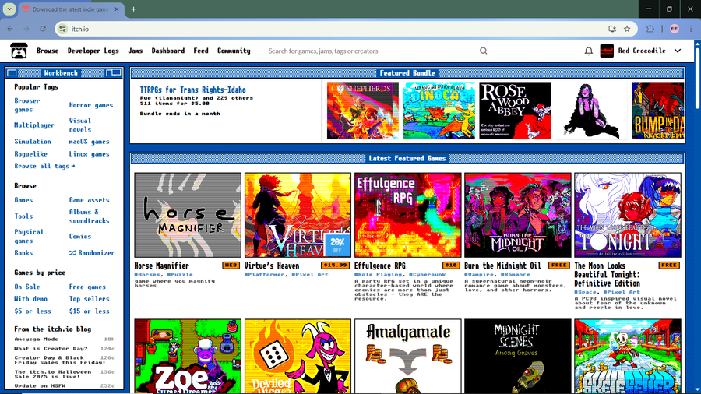
Task: Click the #Cyberpunk tag
Action: (x=428, y=274)
